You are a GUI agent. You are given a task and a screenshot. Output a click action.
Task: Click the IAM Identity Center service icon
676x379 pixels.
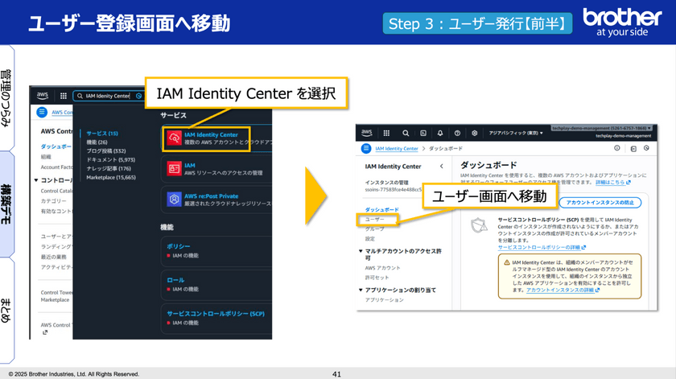point(173,138)
